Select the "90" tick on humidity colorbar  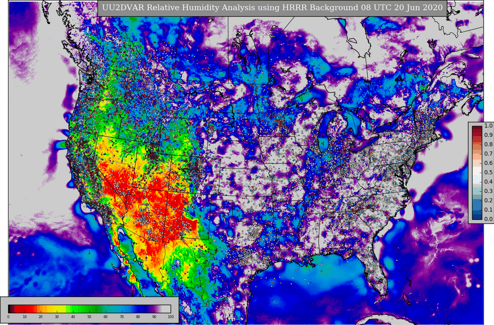154,317
